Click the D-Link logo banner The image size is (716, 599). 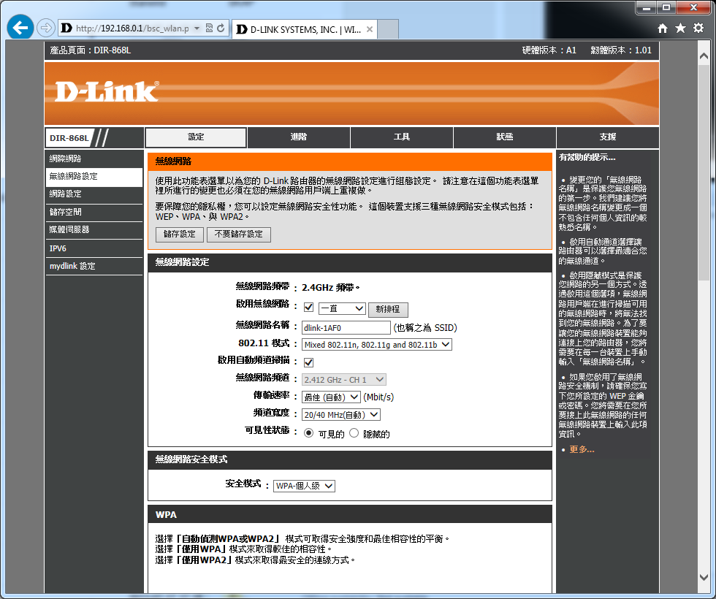coord(107,91)
